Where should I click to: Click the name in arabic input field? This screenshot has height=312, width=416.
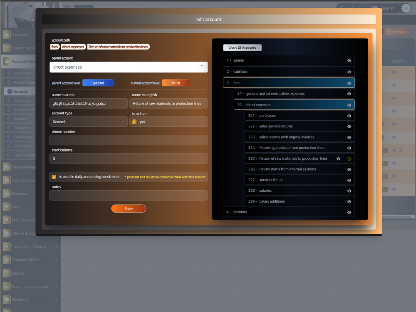[x=88, y=104]
